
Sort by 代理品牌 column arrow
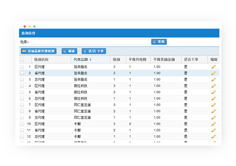point(90,59)
